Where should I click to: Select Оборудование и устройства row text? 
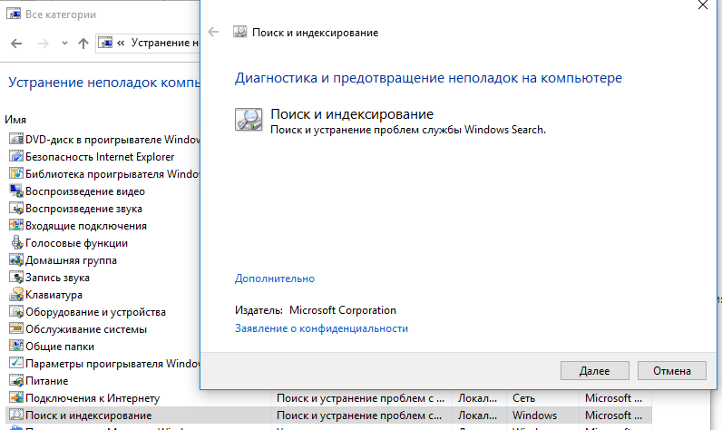pos(95,312)
